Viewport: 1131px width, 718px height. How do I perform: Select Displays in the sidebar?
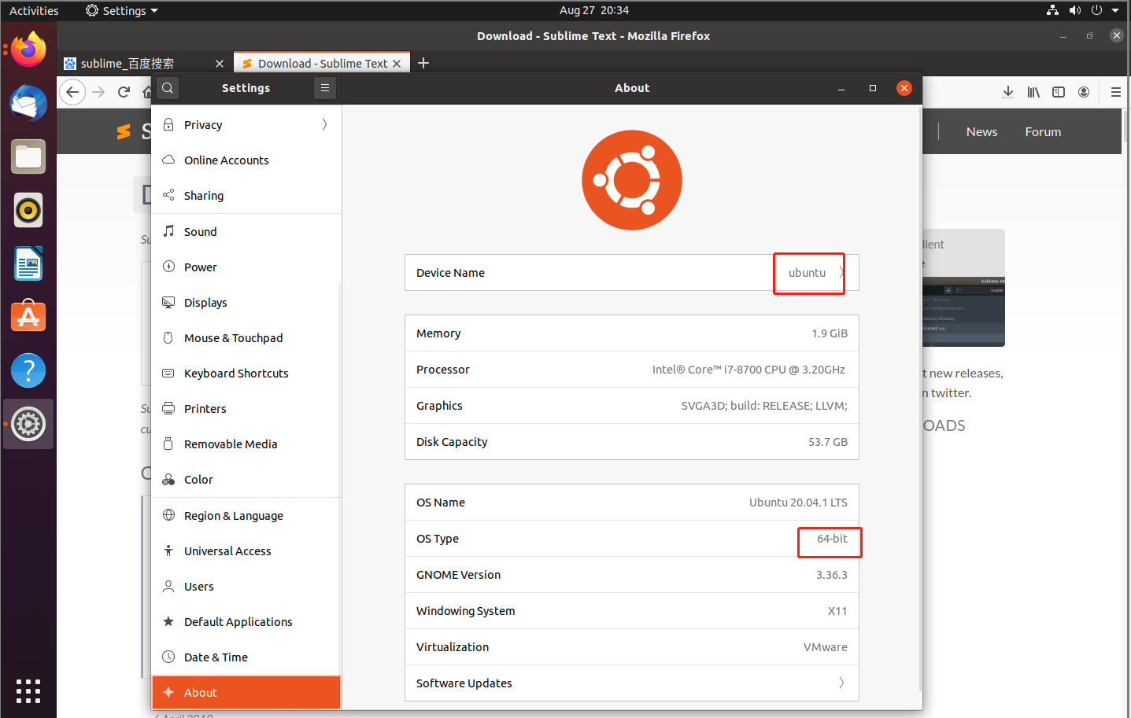click(x=246, y=302)
